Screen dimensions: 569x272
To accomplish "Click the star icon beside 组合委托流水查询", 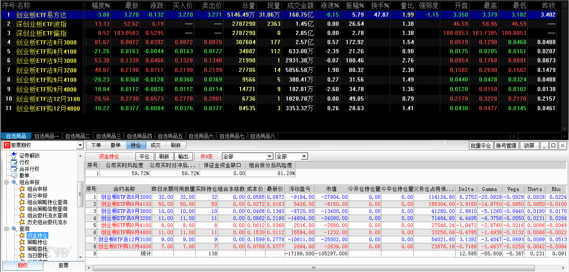I will pos(23,215).
